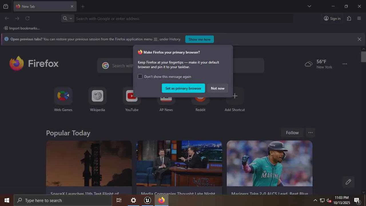Click the Firefox logo on the page
The height and width of the screenshot is (206, 366).
(x=34, y=63)
